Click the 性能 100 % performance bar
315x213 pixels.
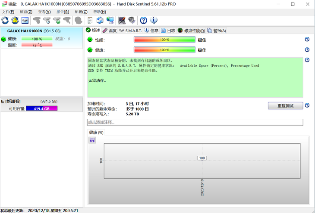pos(164,40)
